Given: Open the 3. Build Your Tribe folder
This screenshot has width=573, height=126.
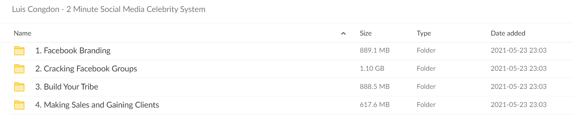Looking at the screenshot, I should coord(67,87).
